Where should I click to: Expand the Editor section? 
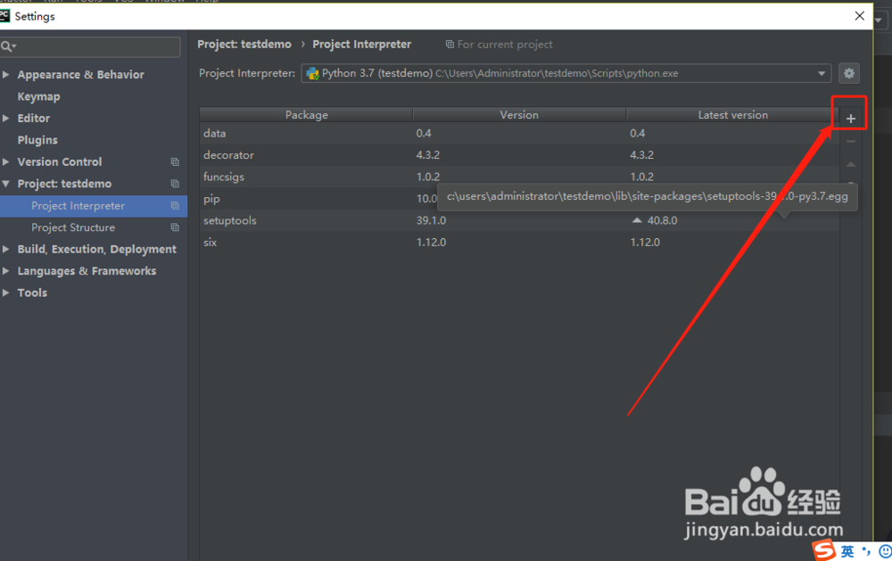coord(6,119)
